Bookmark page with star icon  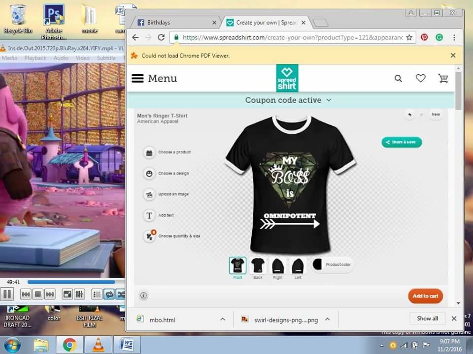409,37
